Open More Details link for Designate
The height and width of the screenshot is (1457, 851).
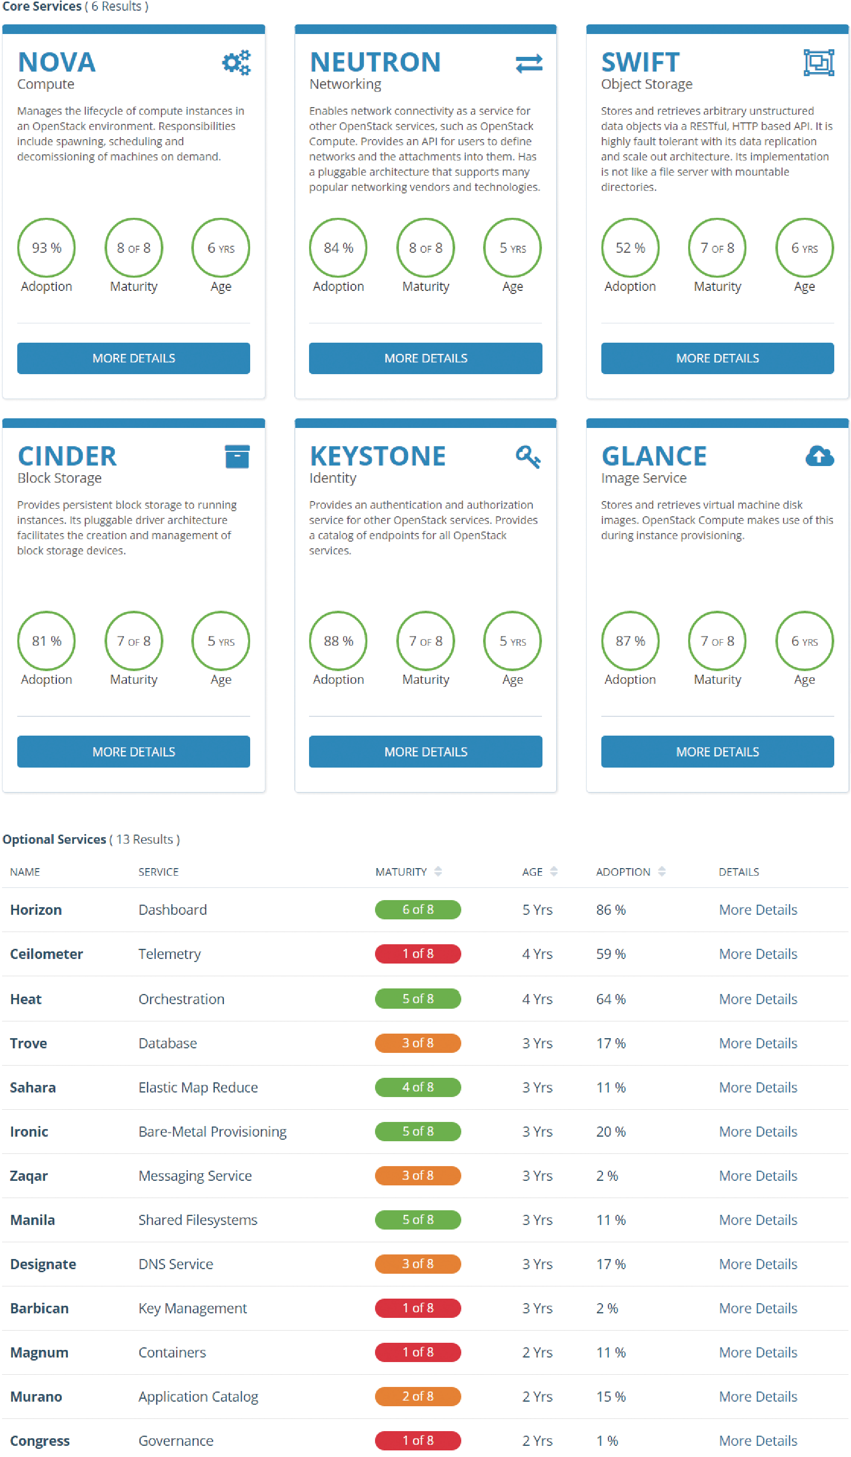(x=758, y=1264)
